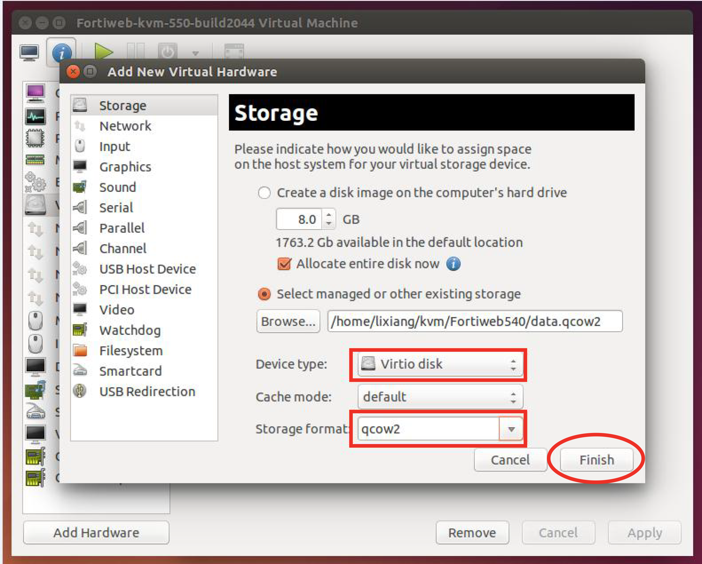Open the Device type Virtio disk dropdown
Image resolution: width=702 pixels, height=564 pixels.
coord(440,364)
